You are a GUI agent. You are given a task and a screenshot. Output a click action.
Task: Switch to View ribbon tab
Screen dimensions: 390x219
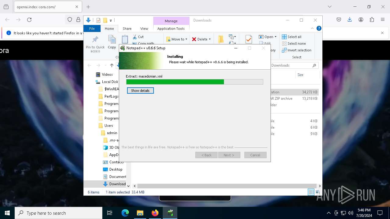tap(144, 29)
